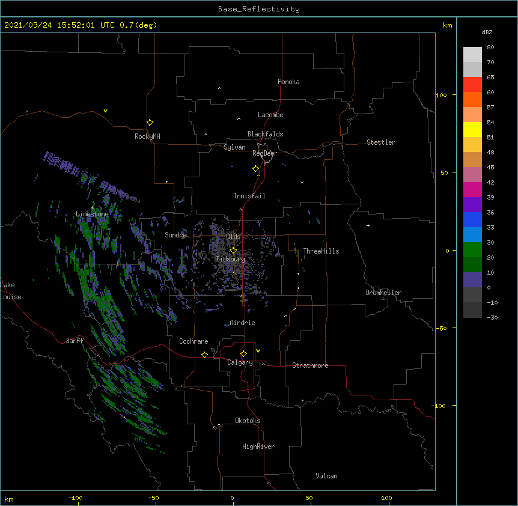The width and height of the screenshot is (518, 506).
Task: Select the Okotoks label
Action: [x=248, y=421]
